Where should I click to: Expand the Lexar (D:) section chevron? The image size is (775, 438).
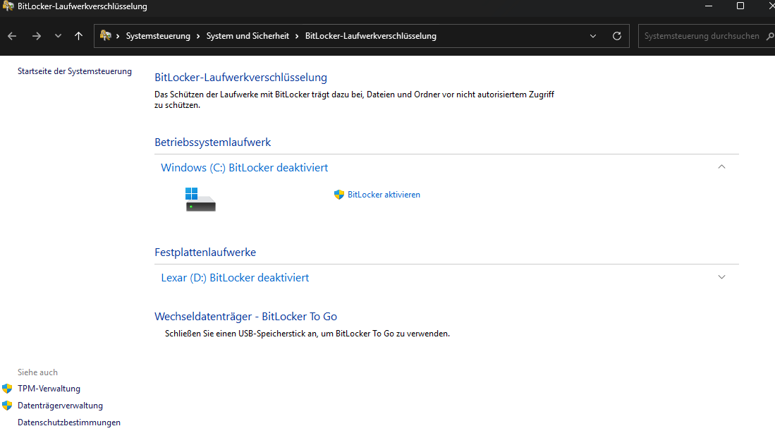click(721, 277)
